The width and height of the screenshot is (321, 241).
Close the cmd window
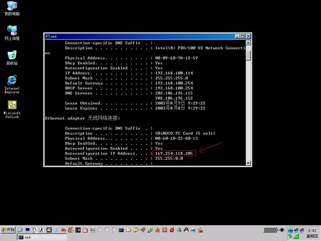tap(248, 36)
